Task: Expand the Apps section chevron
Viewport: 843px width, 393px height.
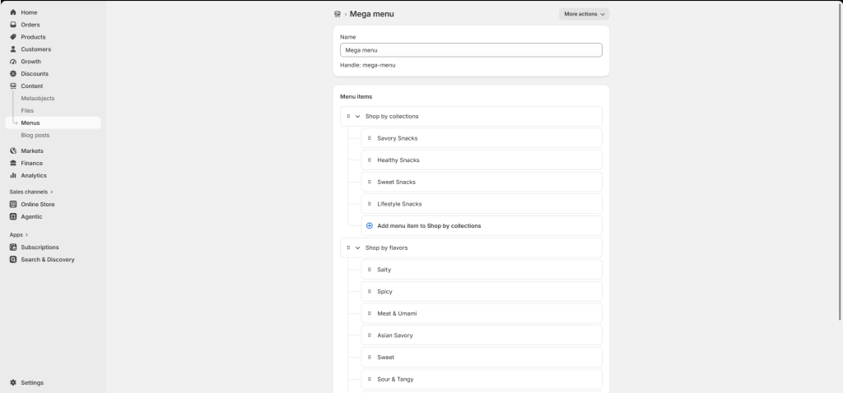Action: pyautogui.click(x=27, y=234)
